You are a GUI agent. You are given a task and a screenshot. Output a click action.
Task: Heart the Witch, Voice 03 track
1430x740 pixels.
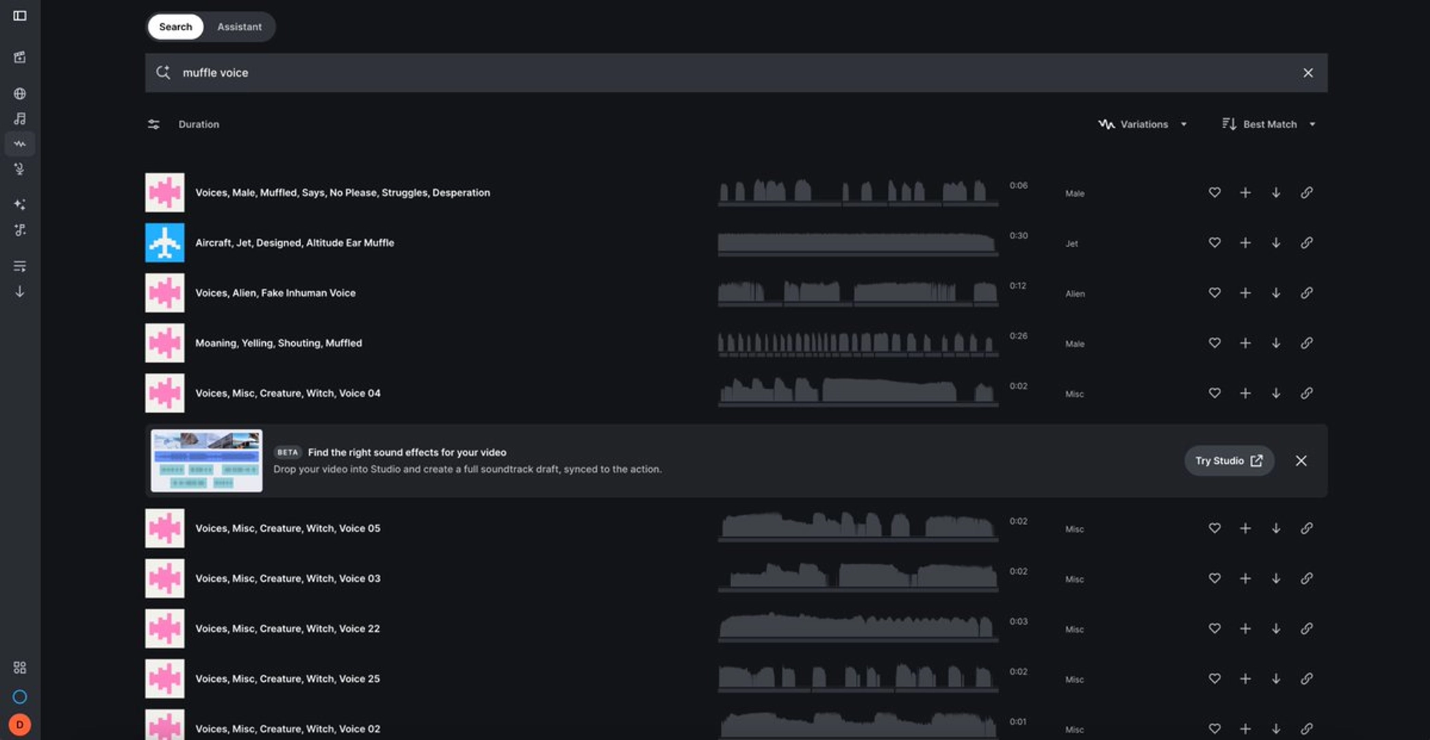(x=1214, y=578)
